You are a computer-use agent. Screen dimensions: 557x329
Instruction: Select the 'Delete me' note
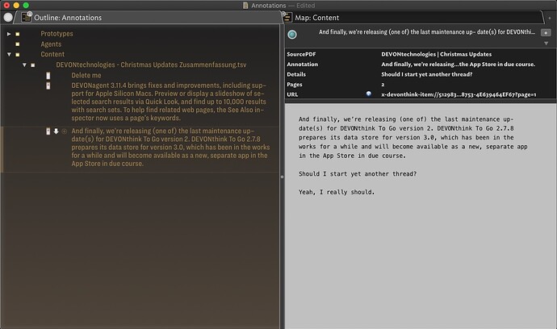pyautogui.click(x=86, y=75)
